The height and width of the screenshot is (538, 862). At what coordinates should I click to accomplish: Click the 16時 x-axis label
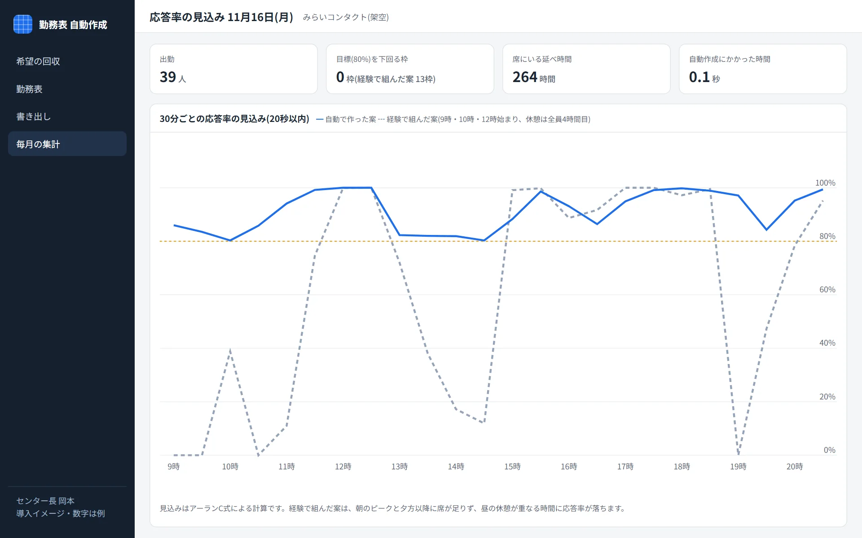coord(569,467)
